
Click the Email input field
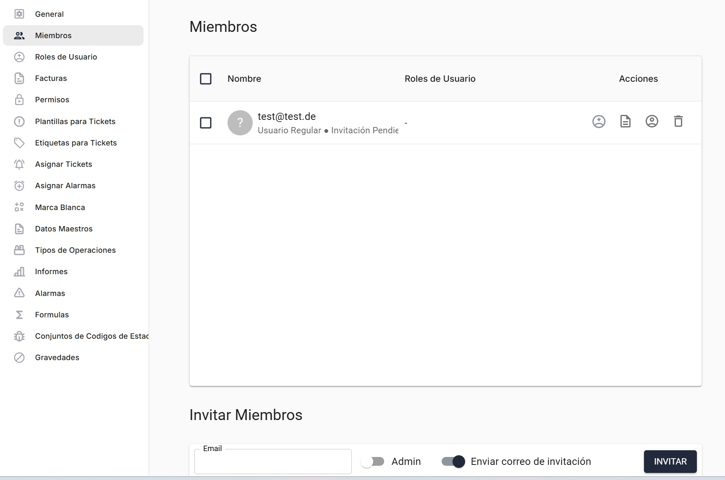pyautogui.click(x=273, y=462)
